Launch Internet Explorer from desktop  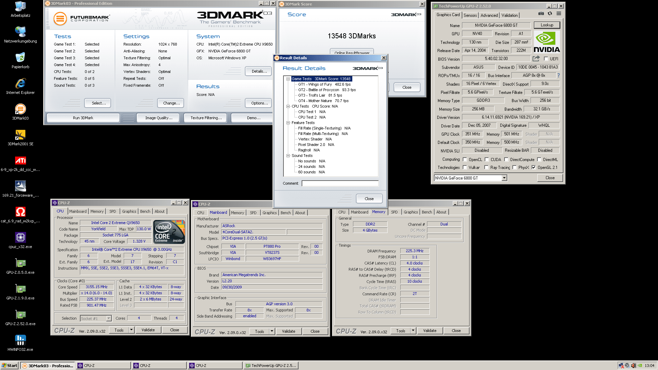coord(21,86)
